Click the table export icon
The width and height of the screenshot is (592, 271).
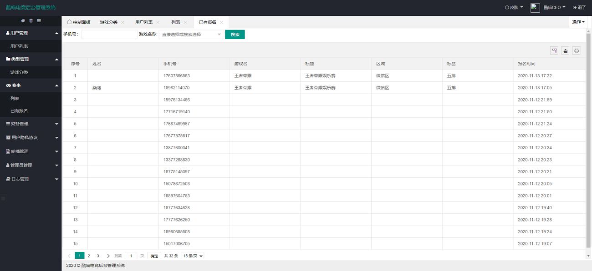pos(566,50)
